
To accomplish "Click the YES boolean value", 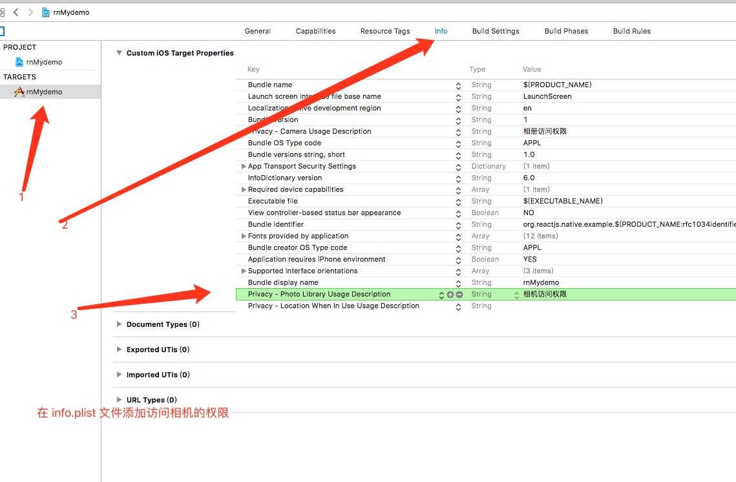I will pos(530,259).
